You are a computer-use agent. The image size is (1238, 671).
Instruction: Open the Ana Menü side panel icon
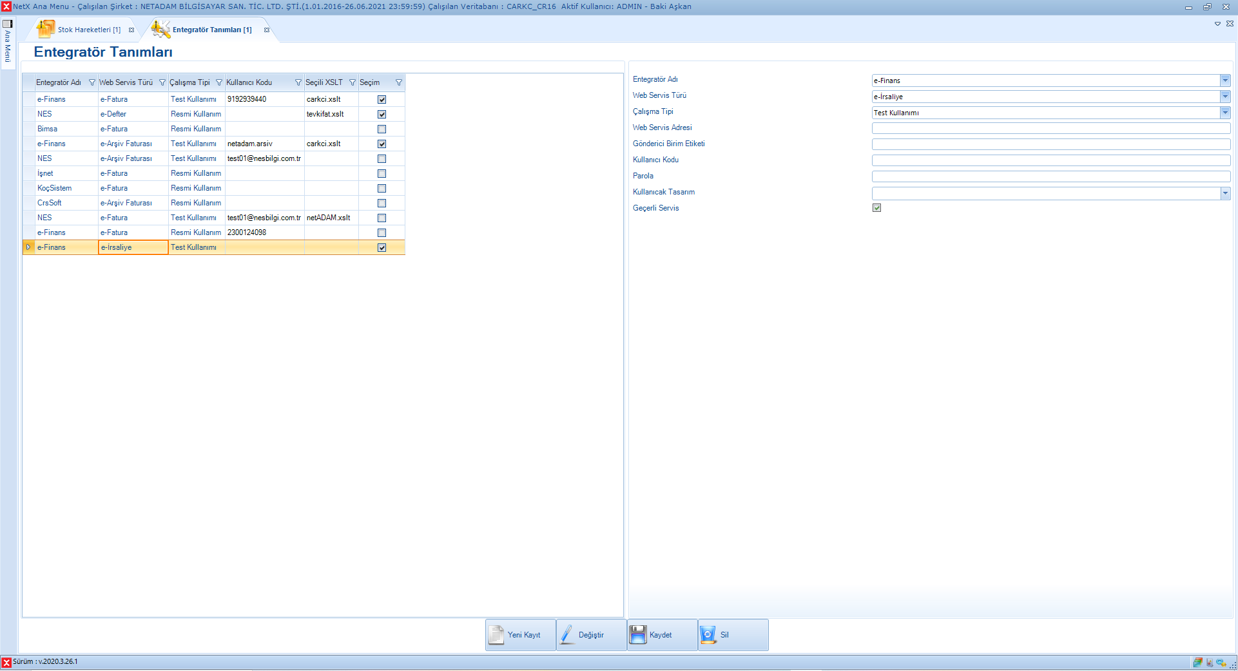[8, 24]
